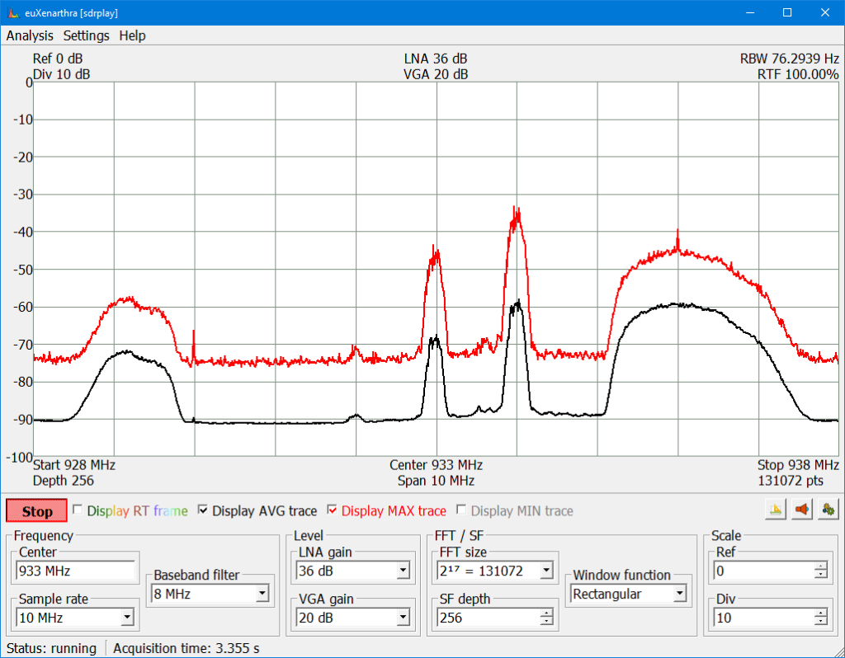Click the euXenarthra spectrum icon in title bar
The width and height of the screenshot is (845, 658).
[x=12, y=12]
